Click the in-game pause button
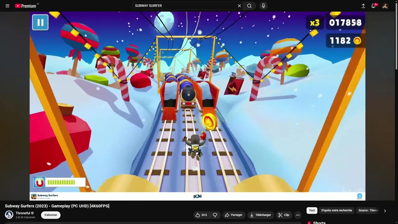The width and height of the screenshot is (398, 224). click(x=40, y=22)
